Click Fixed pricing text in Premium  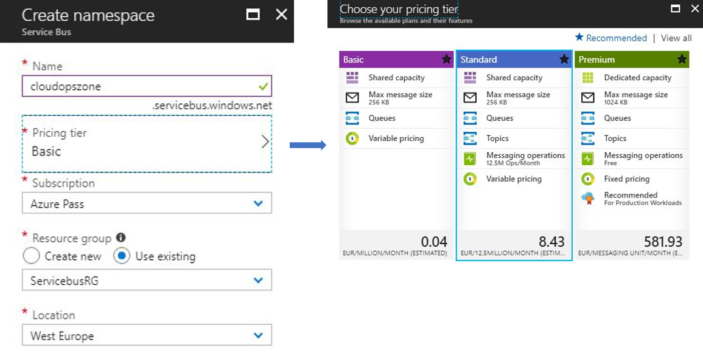[627, 179]
